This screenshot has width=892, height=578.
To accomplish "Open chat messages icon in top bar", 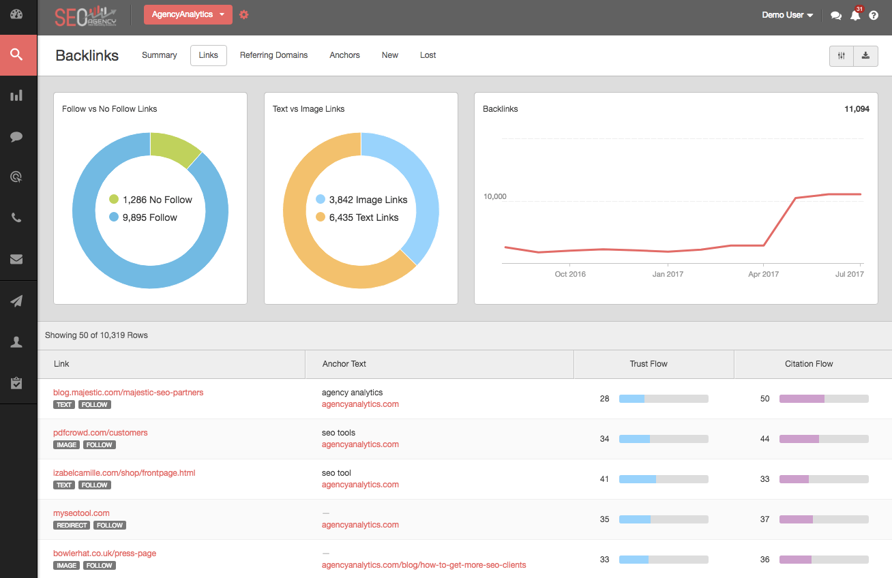I will [836, 15].
